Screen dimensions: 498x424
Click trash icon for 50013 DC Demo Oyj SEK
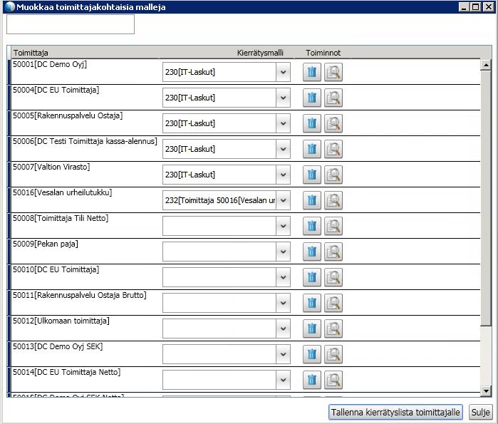312,354
